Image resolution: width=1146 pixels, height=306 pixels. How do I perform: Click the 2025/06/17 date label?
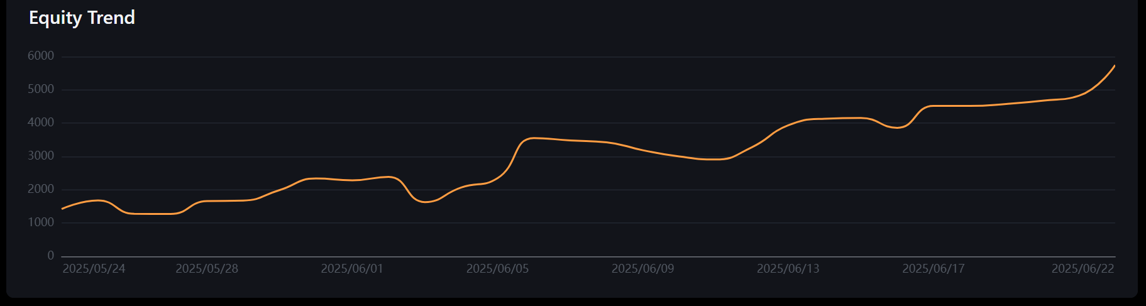pyautogui.click(x=934, y=269)
